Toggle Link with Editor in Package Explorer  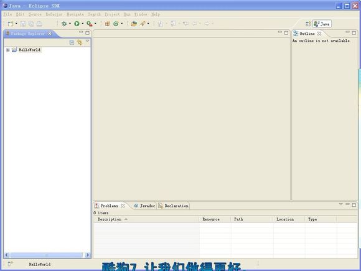click(x=80, y=42)
